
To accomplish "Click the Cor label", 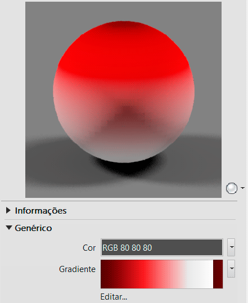I will 89,248.
